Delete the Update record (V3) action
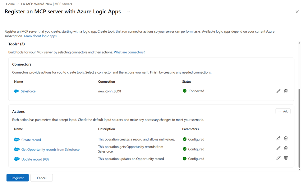 click(286, 158)
